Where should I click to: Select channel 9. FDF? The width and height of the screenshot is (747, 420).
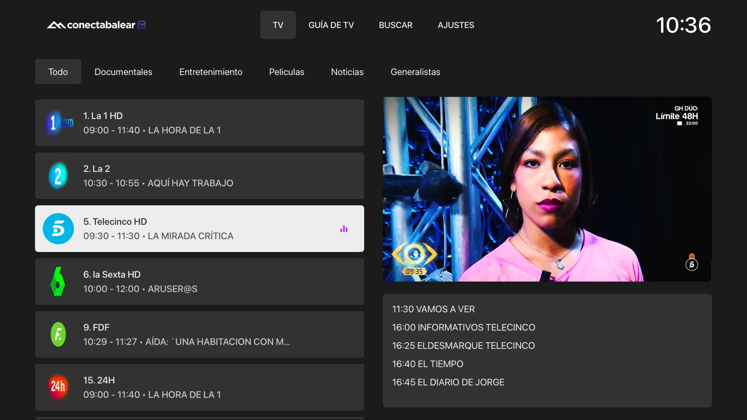pos(200,334)
